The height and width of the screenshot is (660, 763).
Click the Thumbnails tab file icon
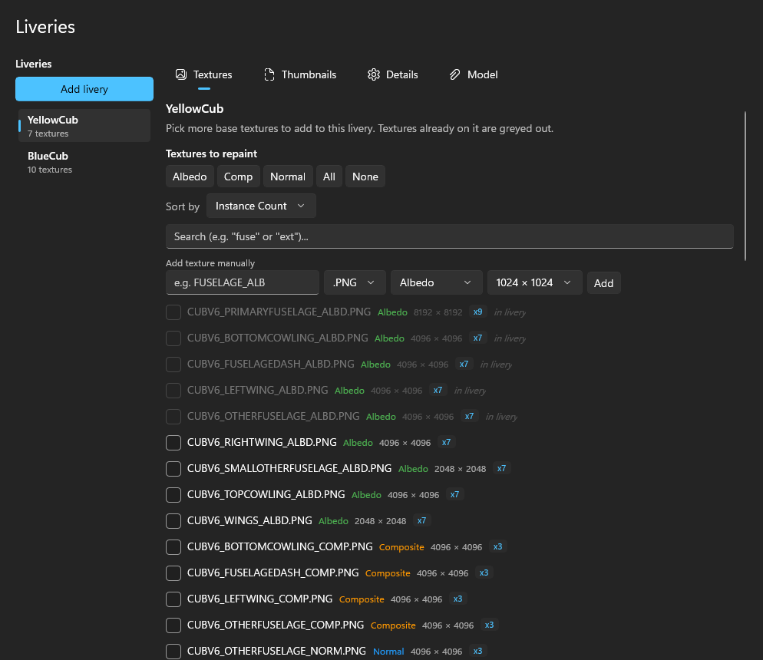point(269,74)
